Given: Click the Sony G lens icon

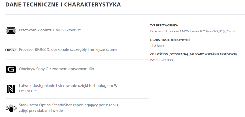Looking at the screenshot, I should [x=11, y=69].
